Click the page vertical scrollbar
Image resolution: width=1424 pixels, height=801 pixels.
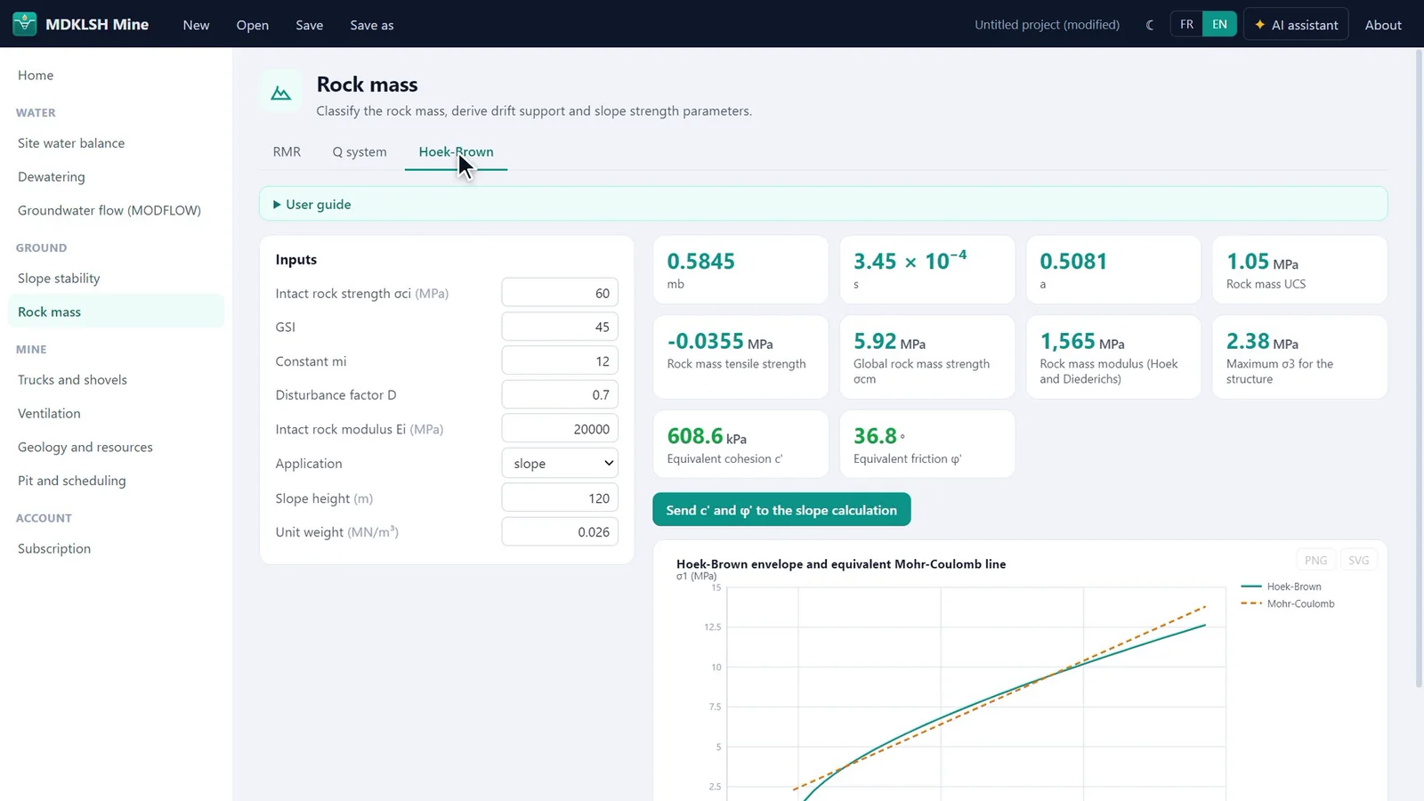point(1419,368)
